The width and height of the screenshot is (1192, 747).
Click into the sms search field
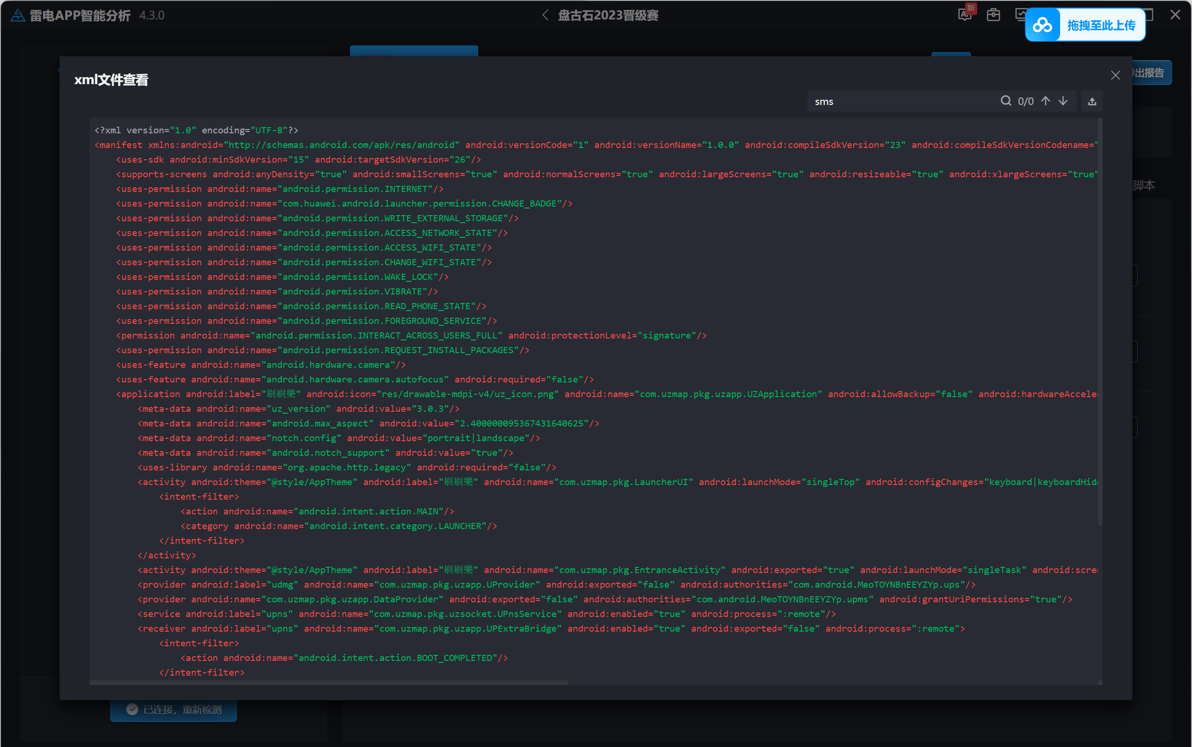tap(902, 101)
